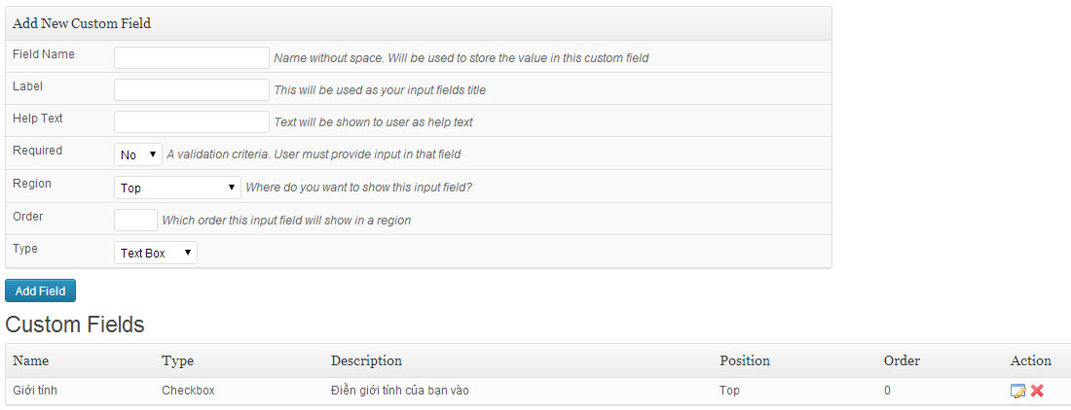
Task: Click into the Label text field
Action: click(192, 90)
